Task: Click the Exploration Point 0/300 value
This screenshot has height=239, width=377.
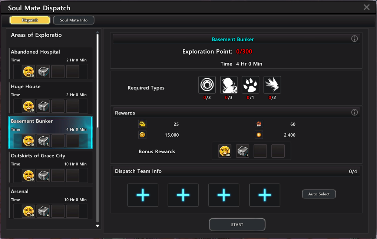Action: click(244, 51)
